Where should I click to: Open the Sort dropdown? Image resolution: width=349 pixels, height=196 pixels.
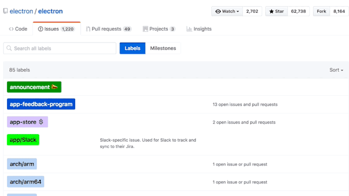point(336,70)
